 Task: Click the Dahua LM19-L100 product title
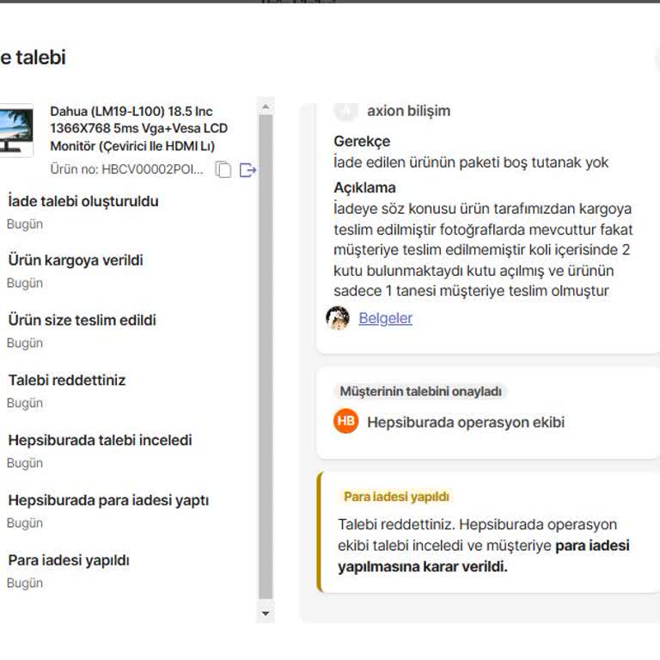coord(139,129)
